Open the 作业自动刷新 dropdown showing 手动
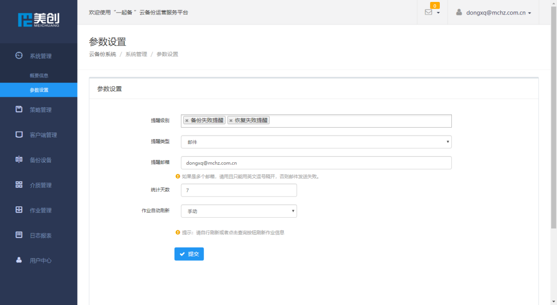 point(239,211)
